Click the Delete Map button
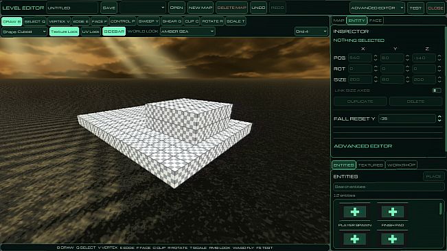Viewport: 447px width, 251px height. pos(232,8)
